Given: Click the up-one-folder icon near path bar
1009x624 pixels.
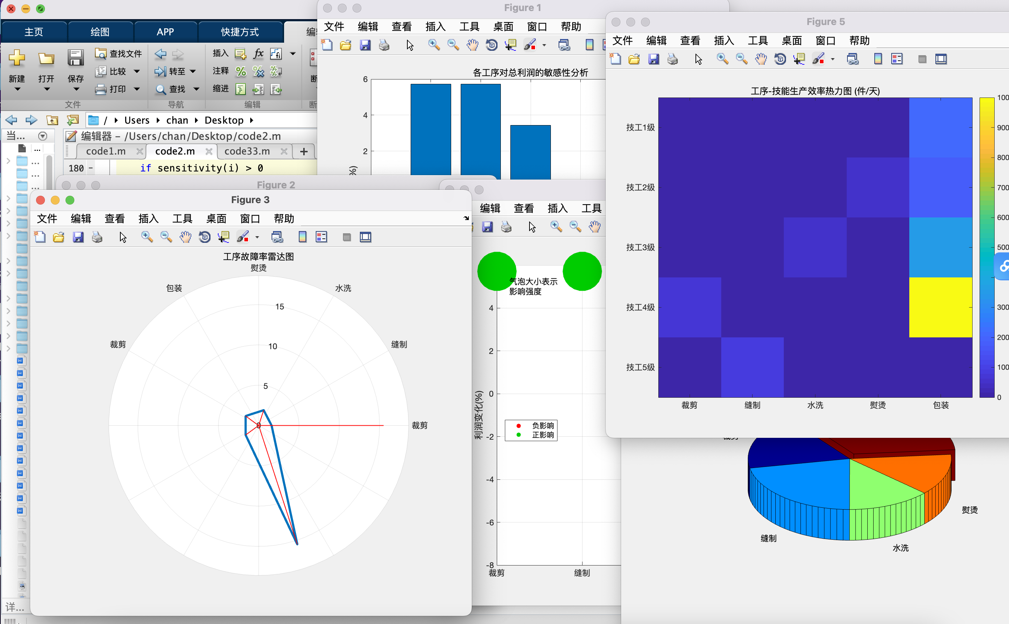Looking at the screenshot, I should click(52, 120).
